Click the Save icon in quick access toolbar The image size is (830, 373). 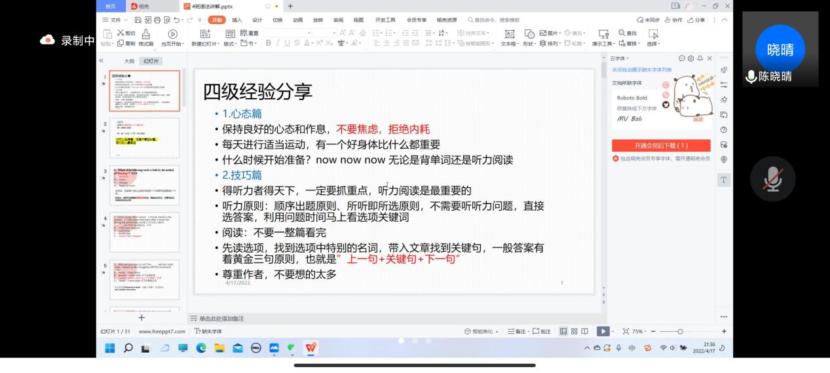(x=138, y=20)
